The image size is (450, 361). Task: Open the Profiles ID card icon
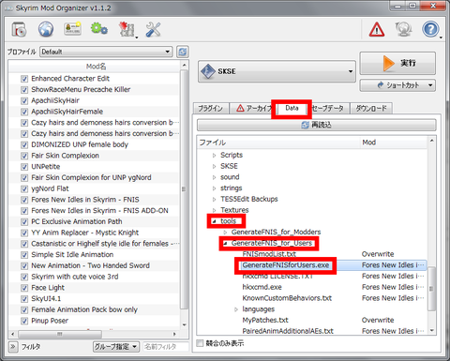point(72,29)
